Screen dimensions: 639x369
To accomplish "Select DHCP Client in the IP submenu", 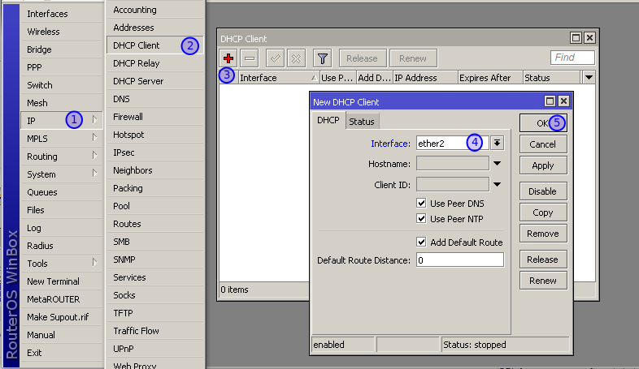I will point(137,45).
